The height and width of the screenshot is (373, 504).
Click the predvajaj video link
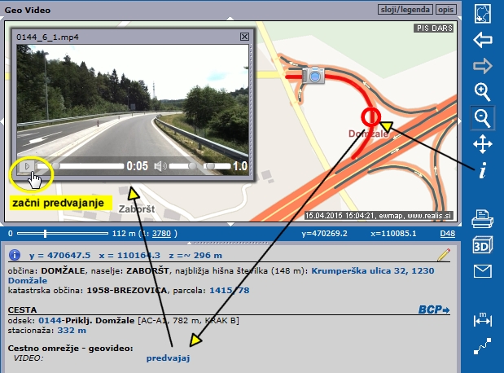point(169,357)
